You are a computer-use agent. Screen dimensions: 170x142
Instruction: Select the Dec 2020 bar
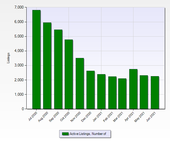click(x=90, y=90)
